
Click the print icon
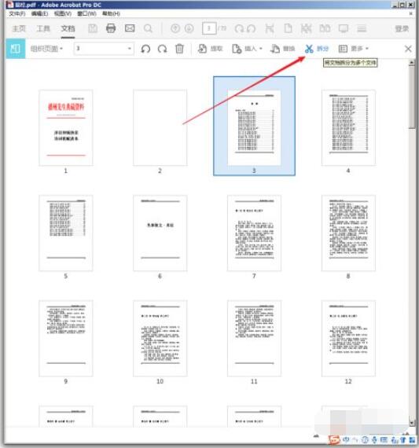111,28
